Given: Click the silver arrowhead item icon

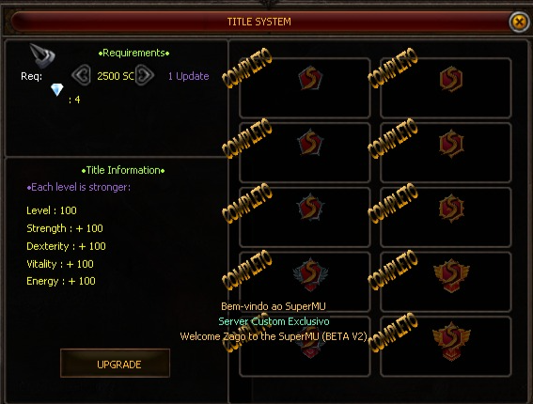Looking at the screenshot, I should 42,56.
